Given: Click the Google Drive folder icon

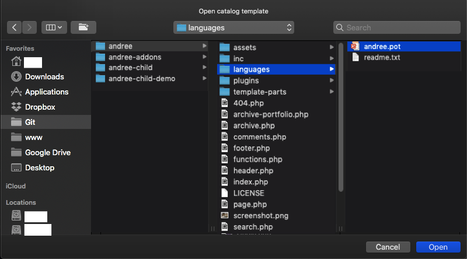Looking at the screenshot, I should [x=16, y=152].
